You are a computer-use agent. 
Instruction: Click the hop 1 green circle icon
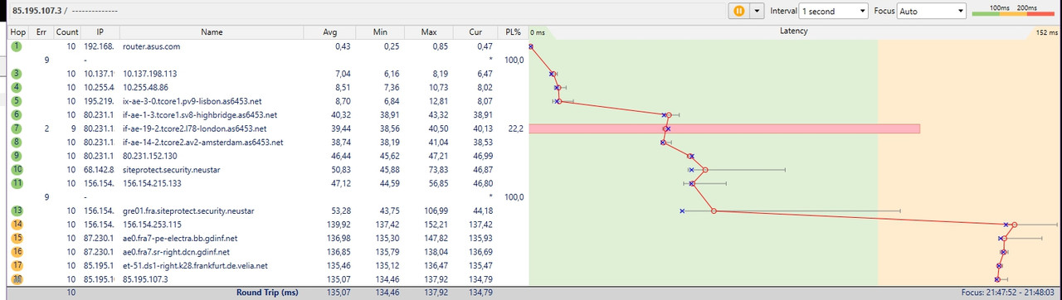[16, 46]
